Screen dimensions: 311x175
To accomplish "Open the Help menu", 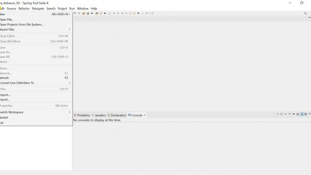I will pyautogui.click(x=94, y=9).
